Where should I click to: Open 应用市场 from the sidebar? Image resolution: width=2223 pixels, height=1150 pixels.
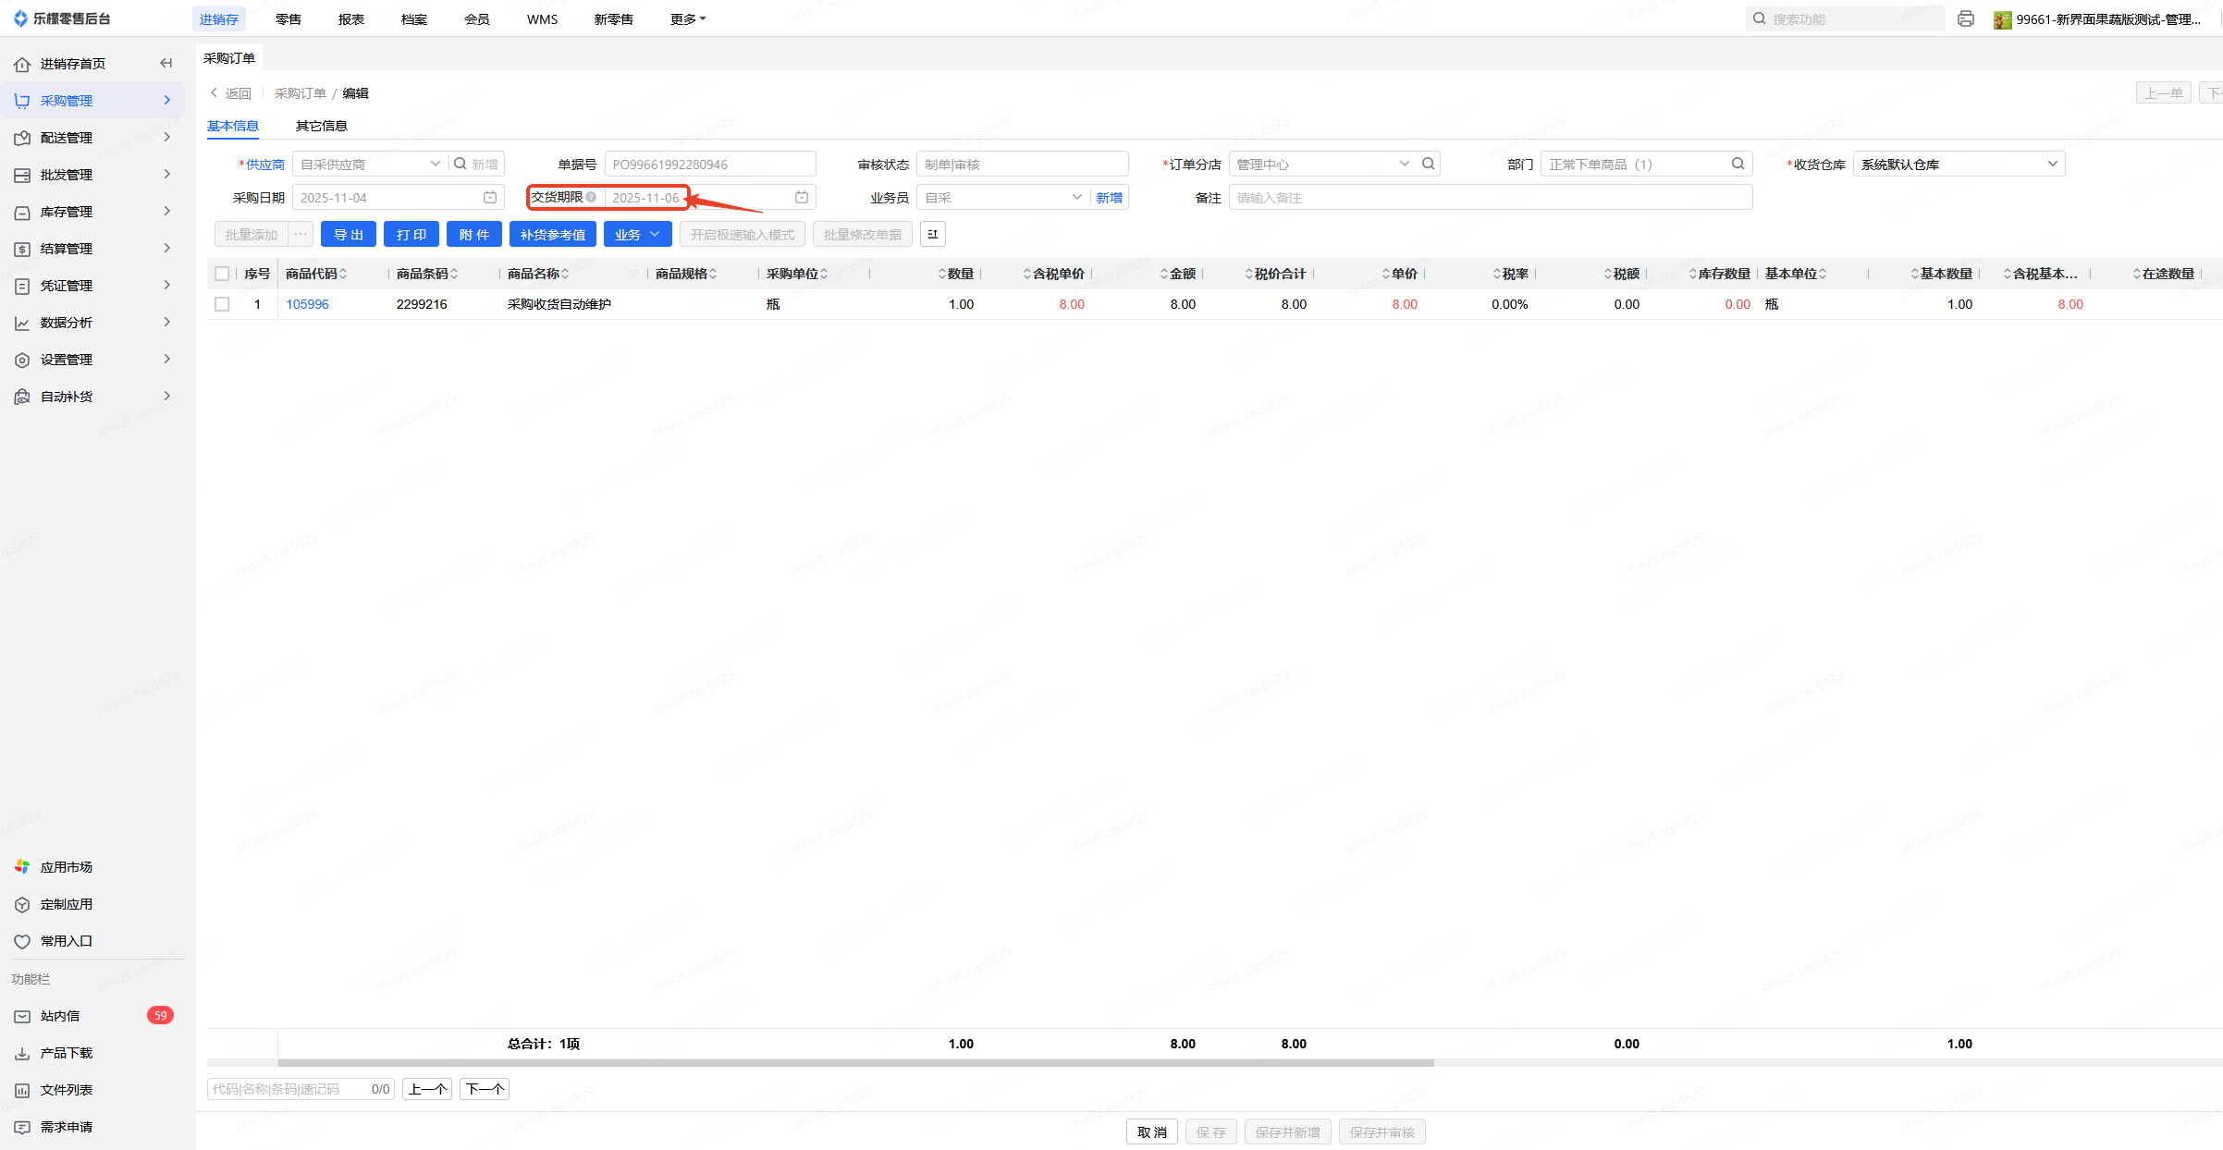(x=66, y=866)
